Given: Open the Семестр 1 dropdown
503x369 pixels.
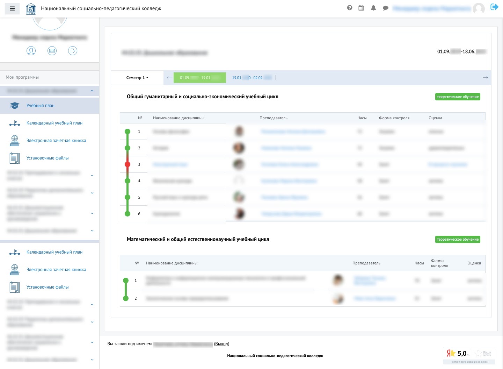Looking at the screenshot, I should point(137,78).
